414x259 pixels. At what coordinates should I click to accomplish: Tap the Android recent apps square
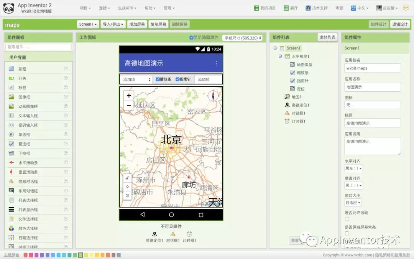(x=201, y=215)
